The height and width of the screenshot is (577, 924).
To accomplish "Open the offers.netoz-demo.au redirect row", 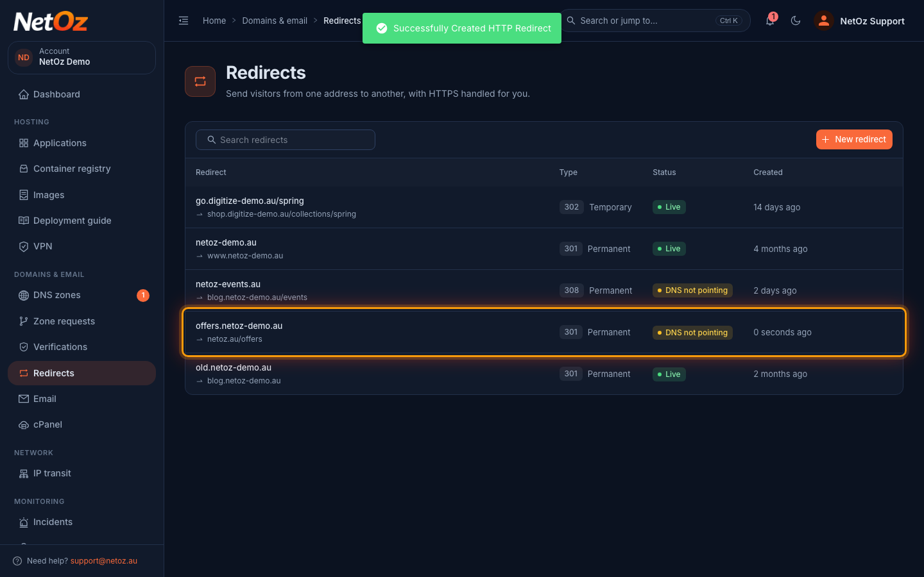I will (x=544, y=332).
